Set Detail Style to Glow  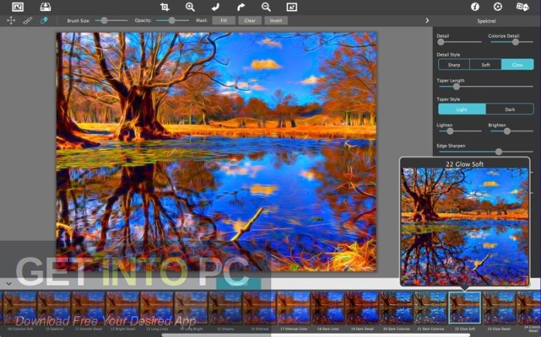(518, 65)
